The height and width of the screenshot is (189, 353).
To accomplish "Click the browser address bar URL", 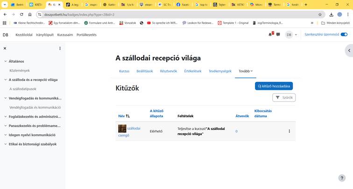I will coord(79,14).
